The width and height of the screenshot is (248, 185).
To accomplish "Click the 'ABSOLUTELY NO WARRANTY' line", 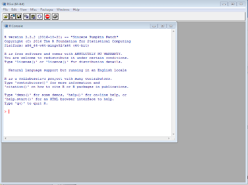I will point(63,54).
